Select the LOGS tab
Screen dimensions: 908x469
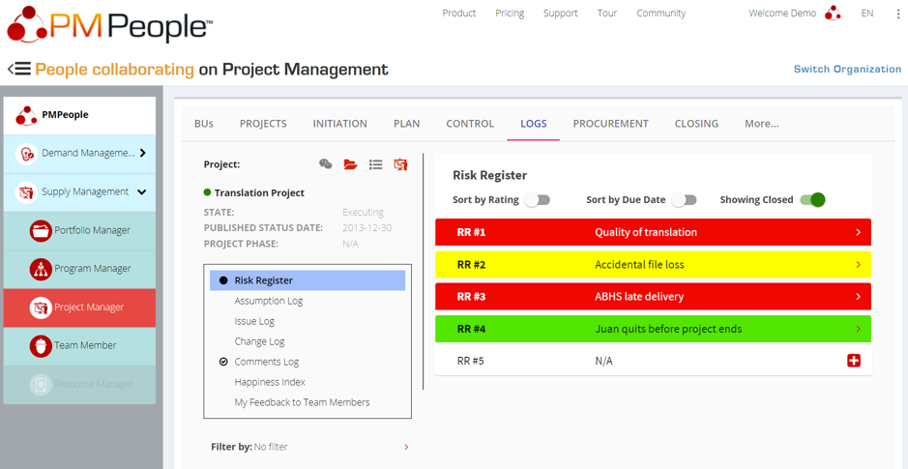click(534, 124)
